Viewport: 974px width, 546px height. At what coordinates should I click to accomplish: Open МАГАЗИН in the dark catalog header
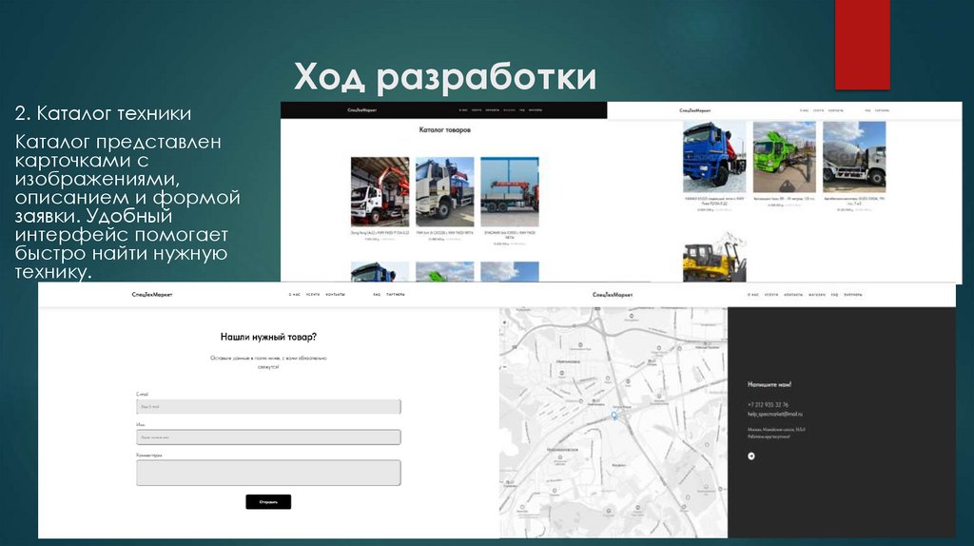[510, 110]
